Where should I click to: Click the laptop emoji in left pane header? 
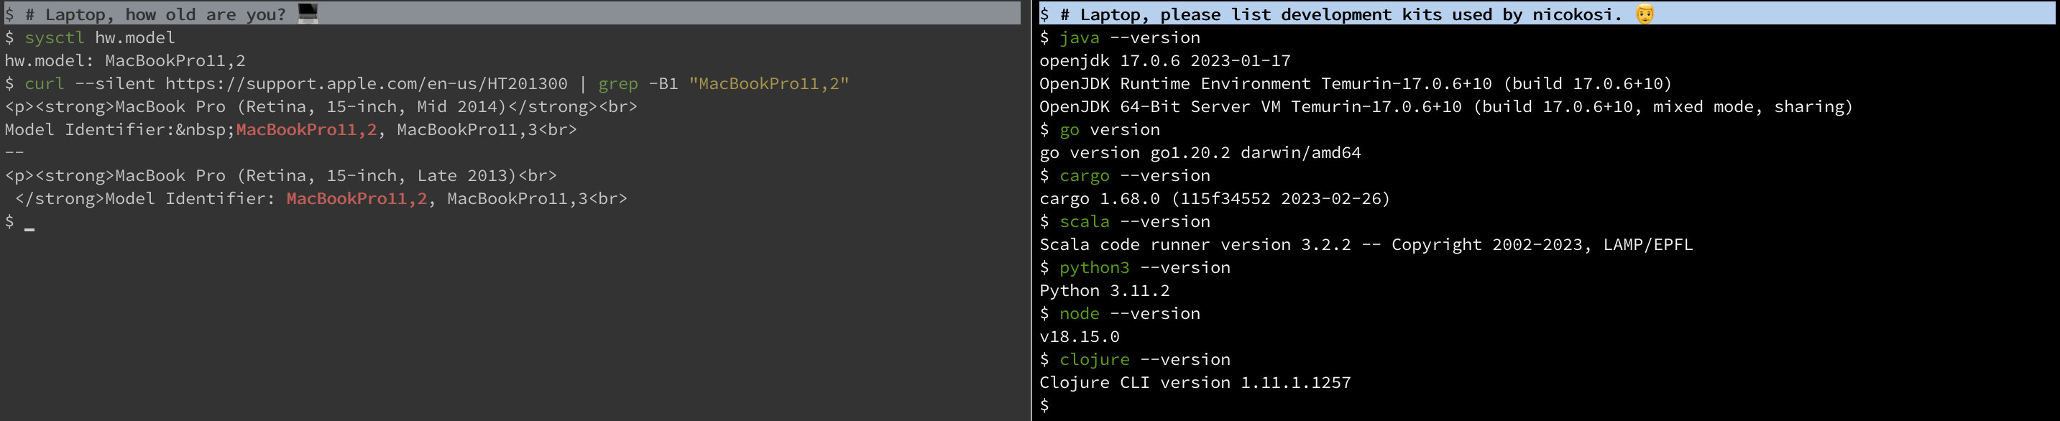point(308,13)
